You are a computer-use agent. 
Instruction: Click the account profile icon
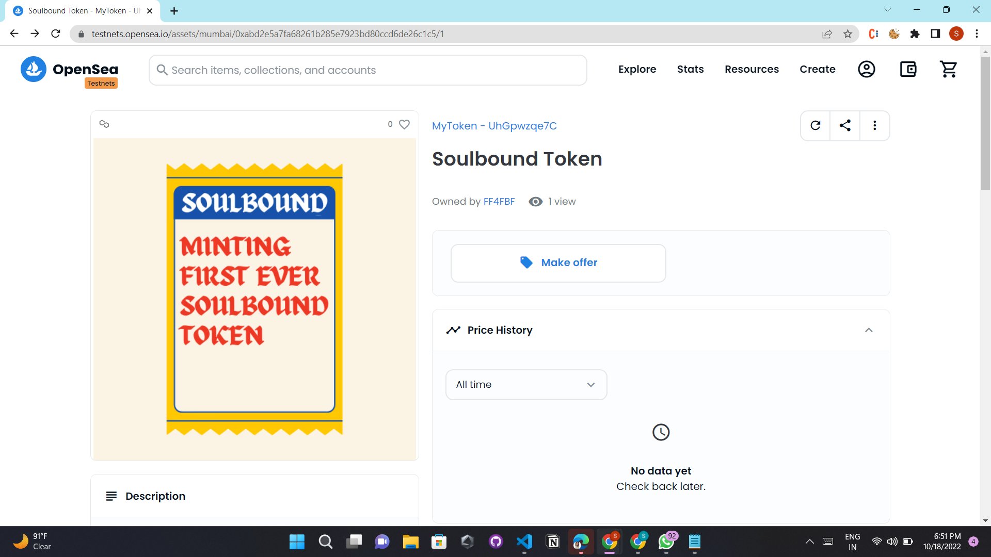866,69
